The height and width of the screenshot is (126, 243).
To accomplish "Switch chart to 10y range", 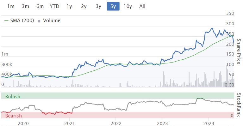I will [128, 6].
